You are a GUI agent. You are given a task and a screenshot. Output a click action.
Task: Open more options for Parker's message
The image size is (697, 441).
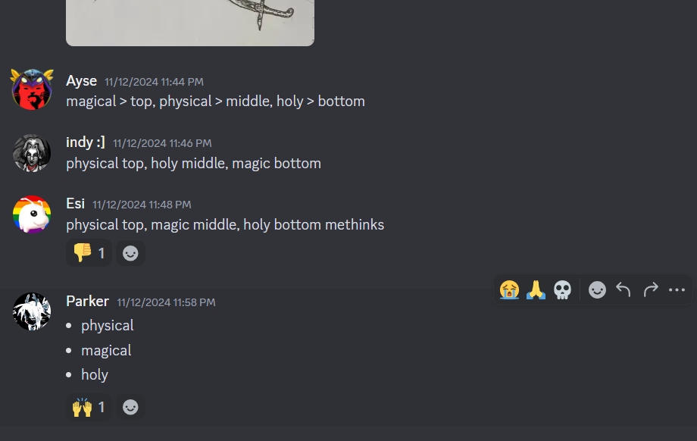click(677, 290)
